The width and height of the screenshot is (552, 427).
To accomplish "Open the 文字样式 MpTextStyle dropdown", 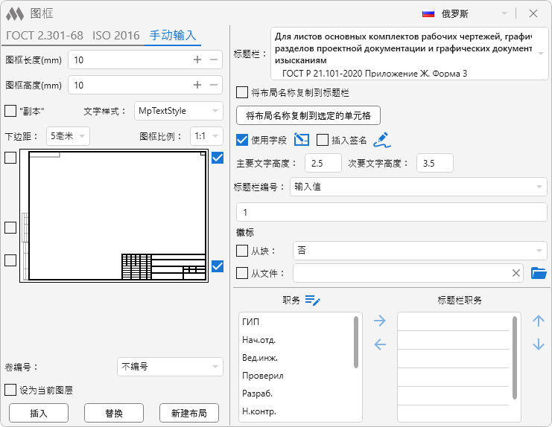I will click(178, 111).
